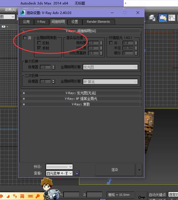Image resolution: width=178 pixels, height=200 pixels.
Task: Click the Z coordinate field in status bar
Action: tap(94, 195)
